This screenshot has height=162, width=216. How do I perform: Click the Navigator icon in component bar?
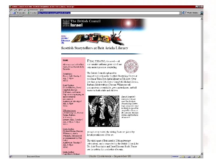pyautogui.click(x=184, y=157)
